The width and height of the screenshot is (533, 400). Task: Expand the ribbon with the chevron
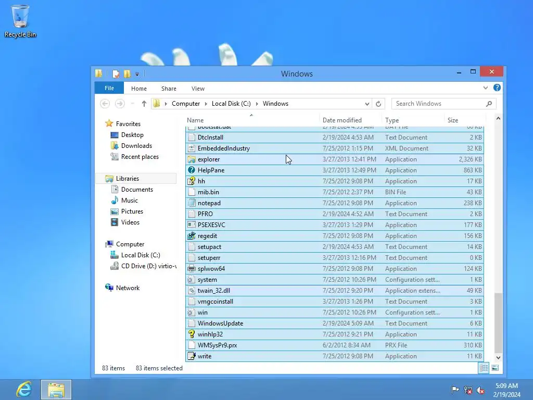(486, 87)
